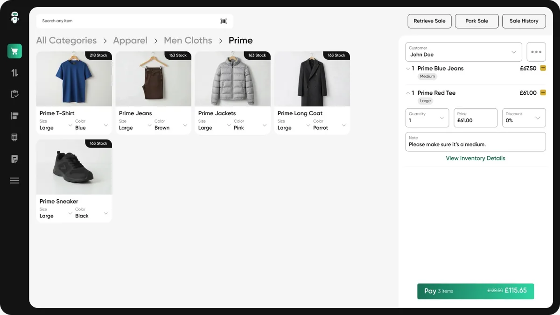Click the robot logo in sidebar
This screenshot has height=315, width=560.
tap(14, 17)
